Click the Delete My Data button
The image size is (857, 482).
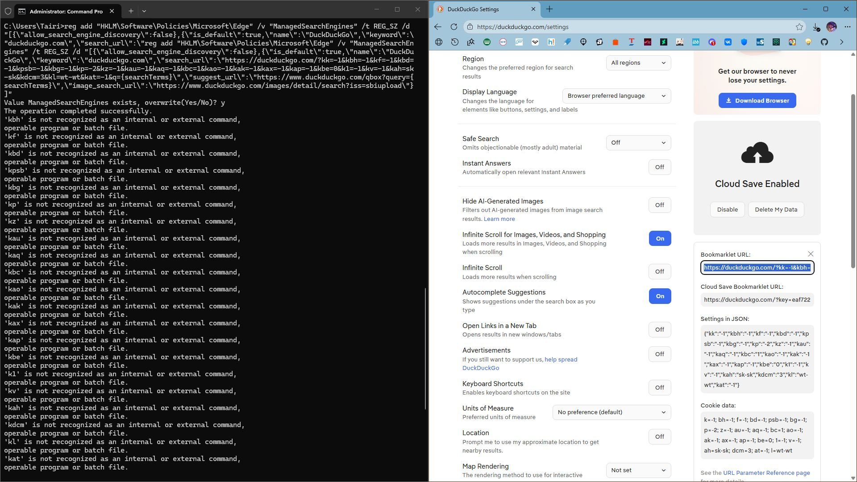coord(776,210)
